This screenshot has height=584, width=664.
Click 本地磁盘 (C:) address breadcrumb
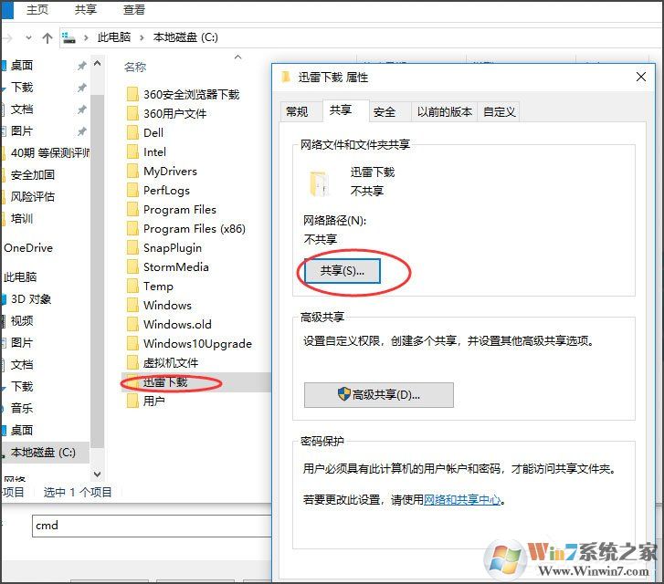(x=185, y=37)
